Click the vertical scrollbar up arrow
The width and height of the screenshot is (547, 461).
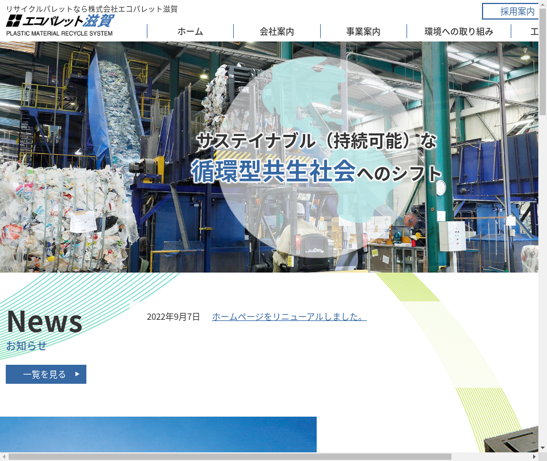542,5
